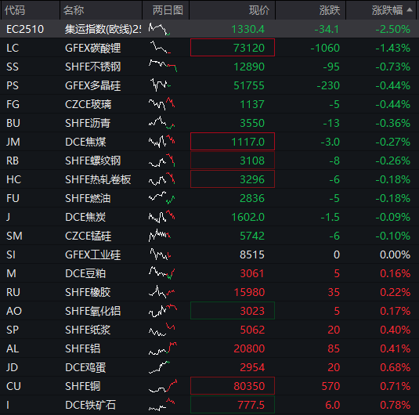Click the 5742 price value

pos(252,236)
